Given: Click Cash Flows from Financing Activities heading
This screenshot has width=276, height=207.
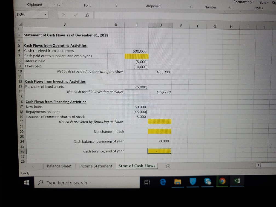Looking at the screenshot, I should [x=56, y=102].
